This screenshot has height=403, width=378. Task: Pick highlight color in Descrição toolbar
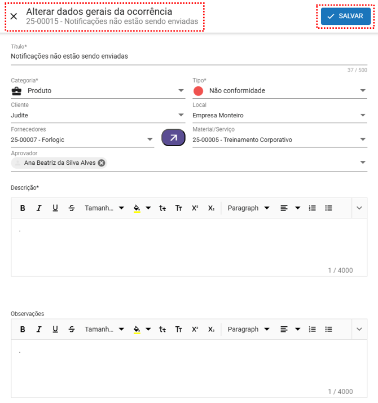point(137,208)
